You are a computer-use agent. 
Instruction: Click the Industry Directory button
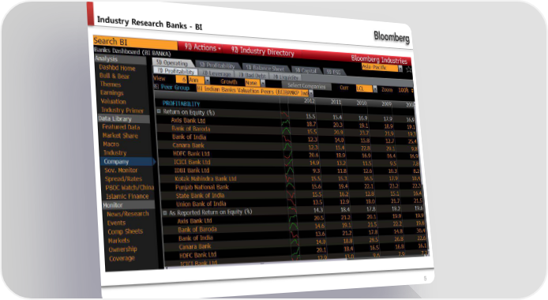(262, 51)
